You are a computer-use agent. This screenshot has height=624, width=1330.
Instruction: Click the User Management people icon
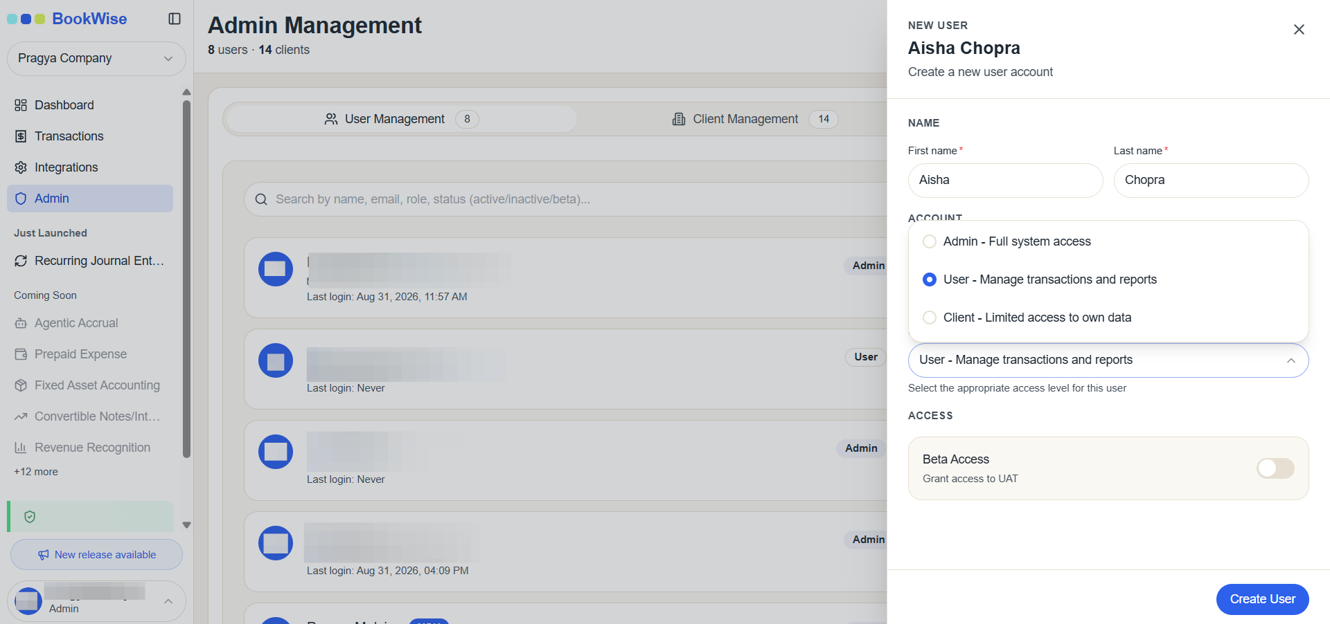[331, 119]
